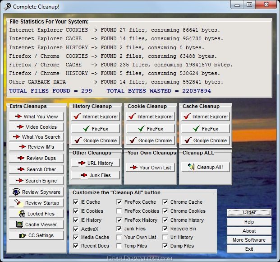
Task: Run the Junk Files cleanup
Action: tap(96, 175)
